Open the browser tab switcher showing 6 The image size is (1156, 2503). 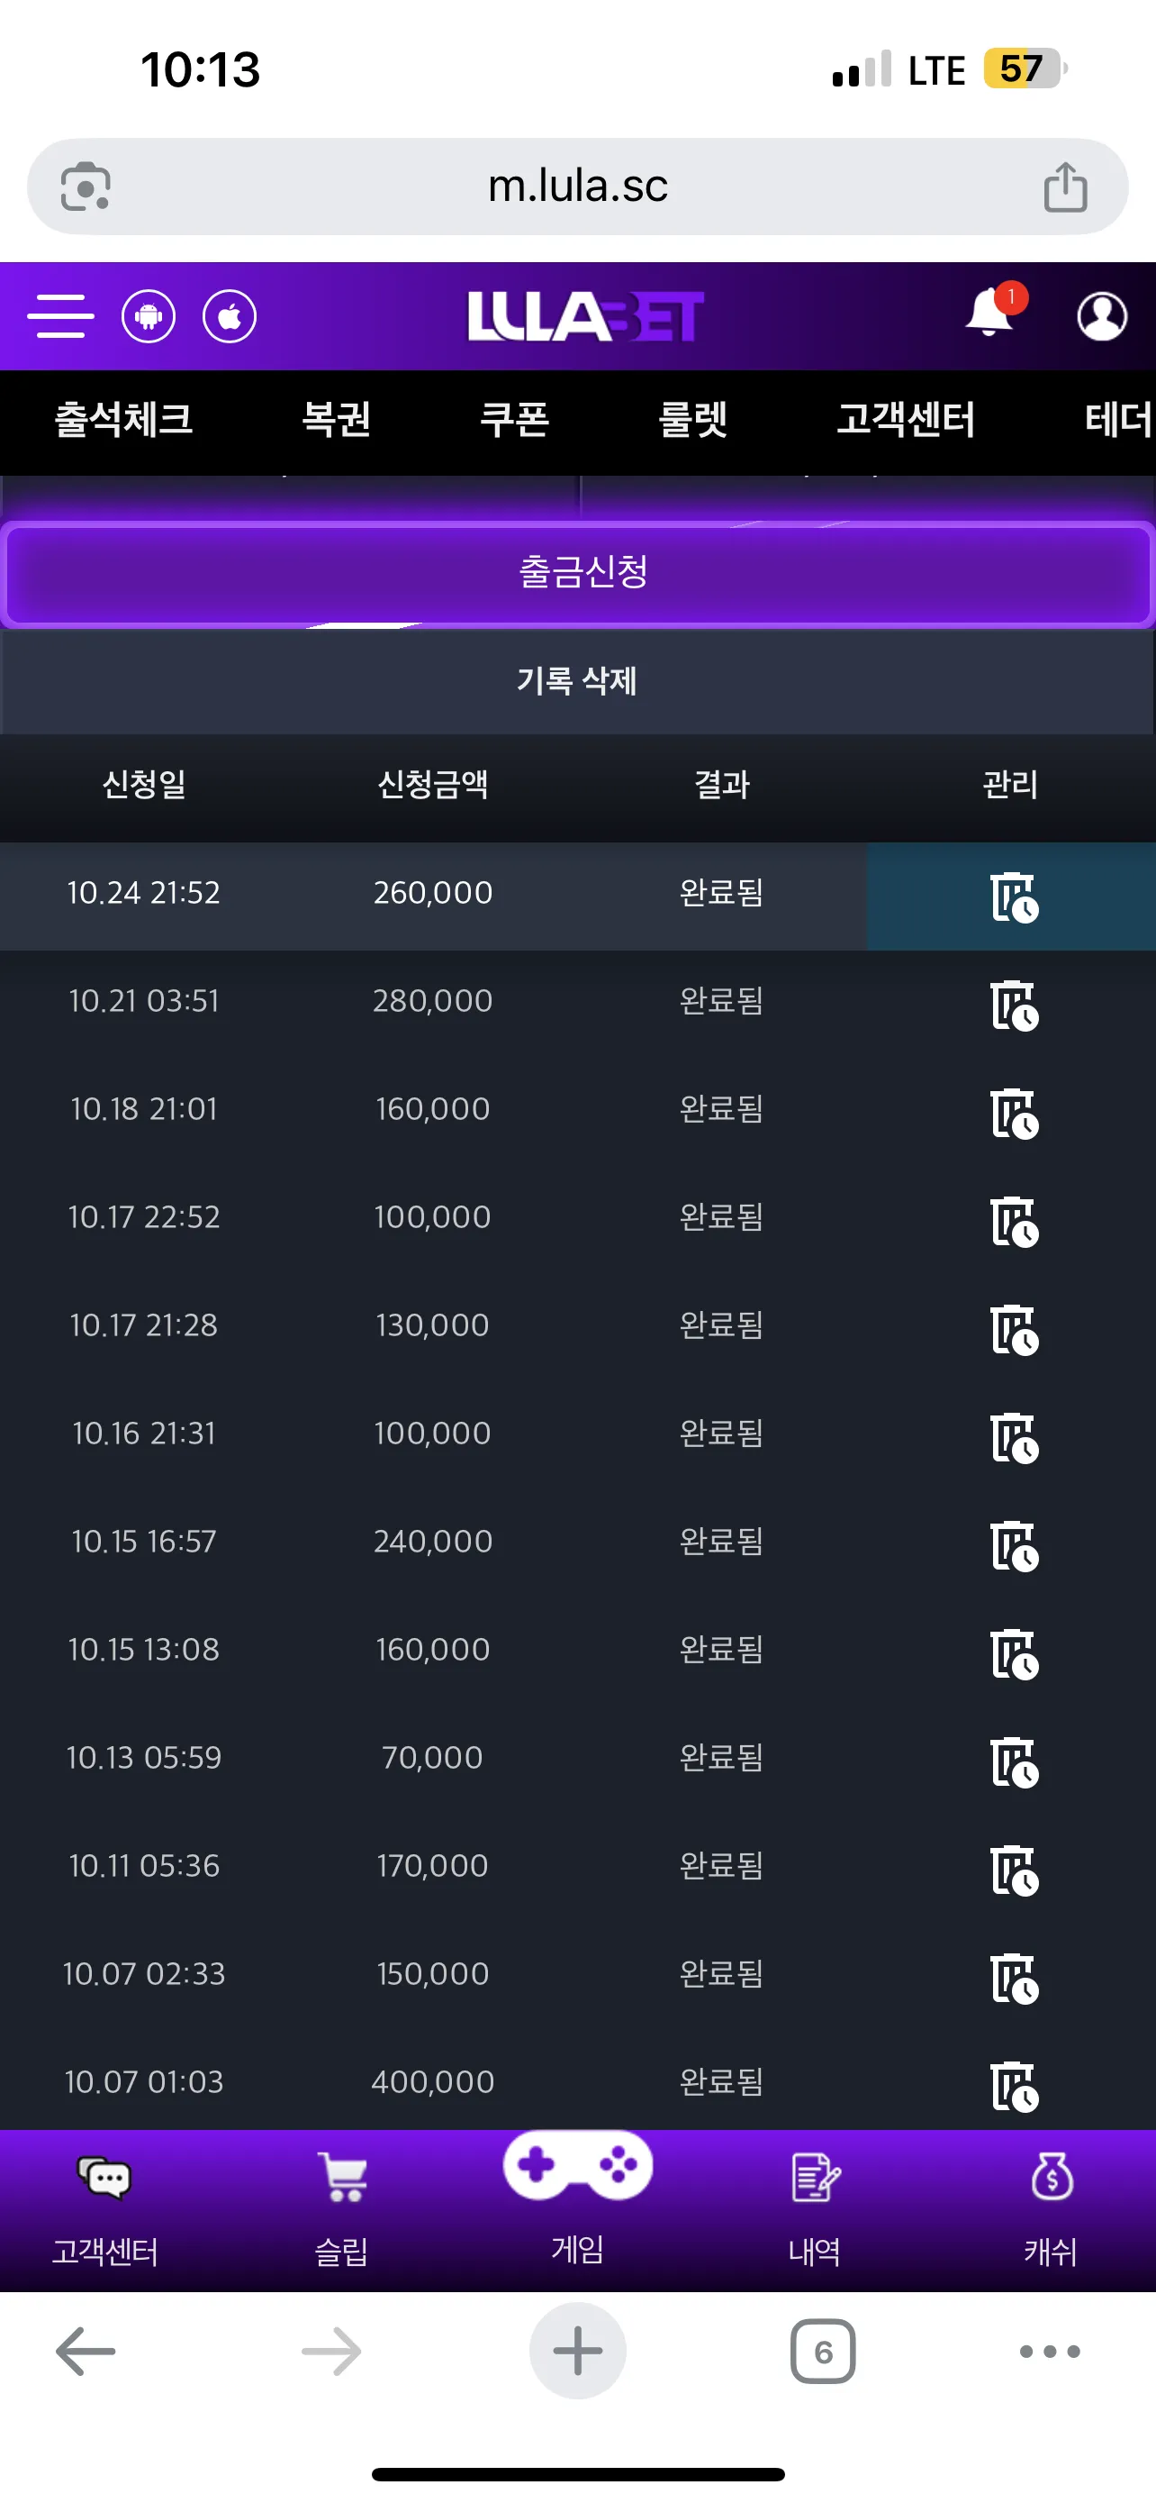[823, 2352]
